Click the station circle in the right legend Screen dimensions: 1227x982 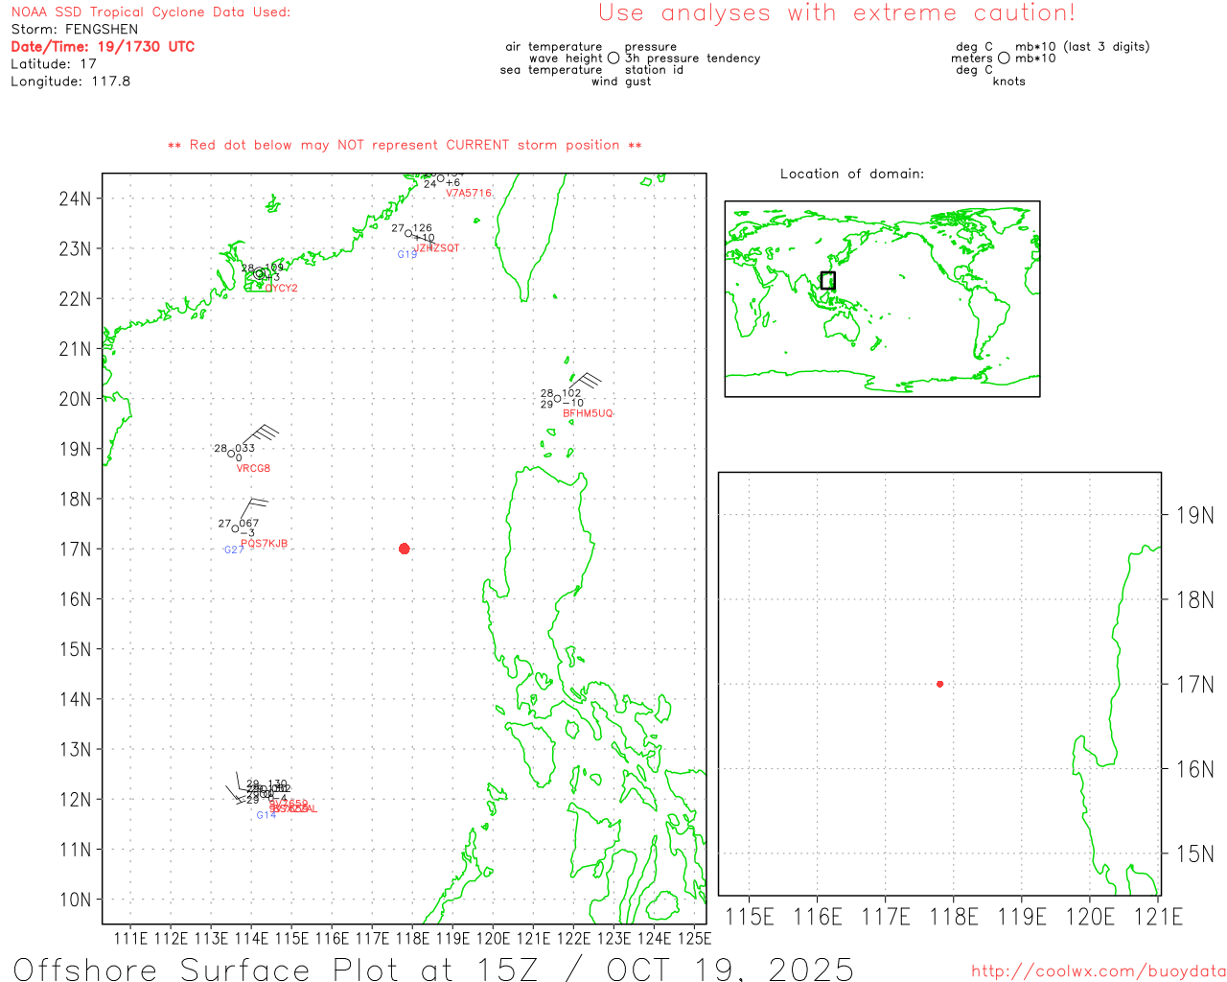pos(1004,58)
